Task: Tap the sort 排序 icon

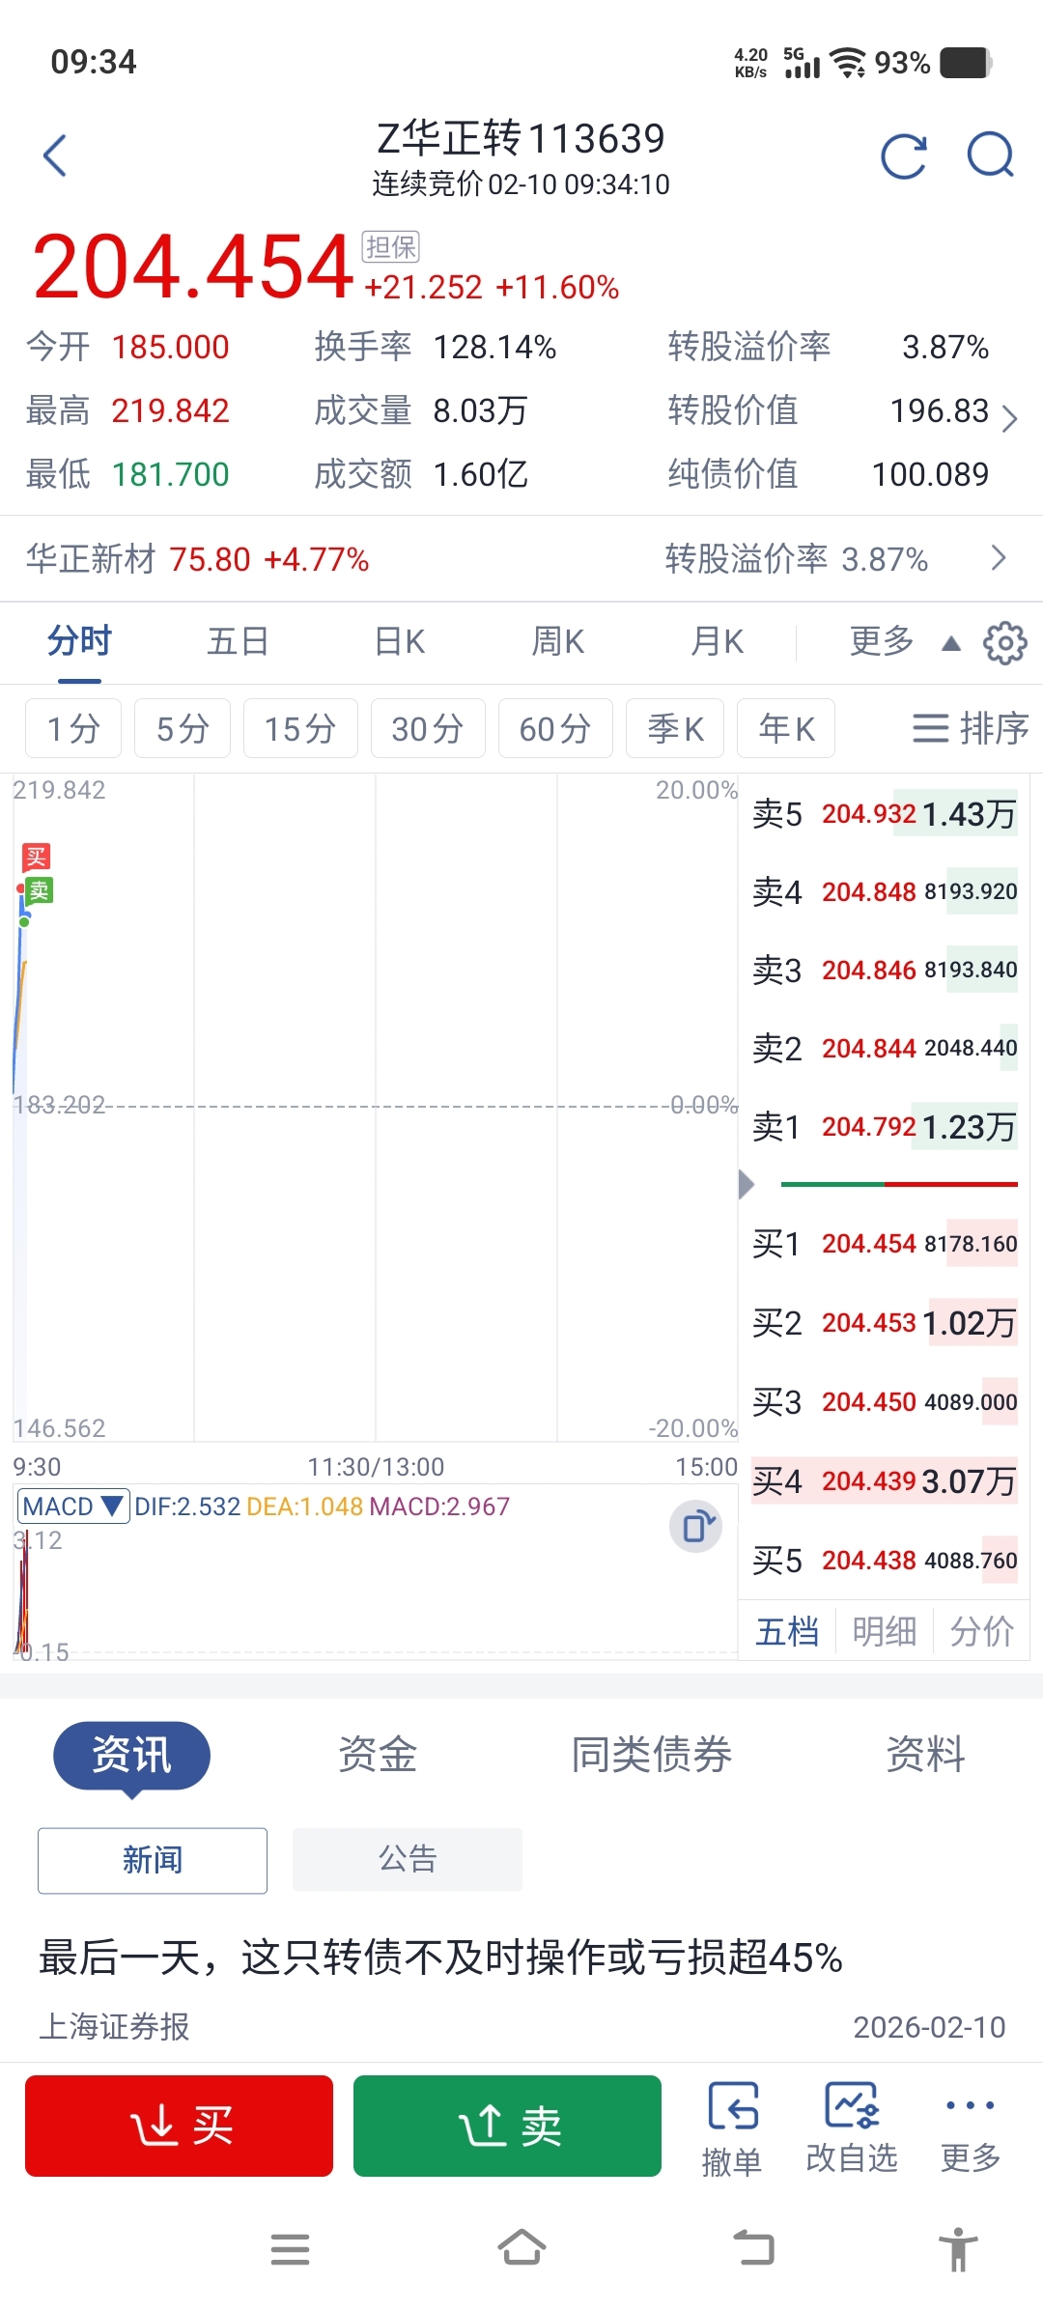Action: 970,728
